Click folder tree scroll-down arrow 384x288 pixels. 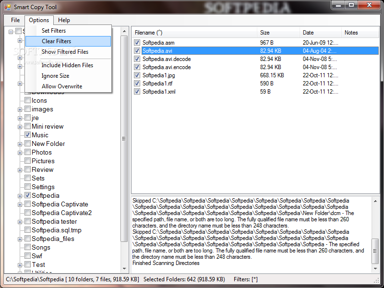[x=124, y=269]
